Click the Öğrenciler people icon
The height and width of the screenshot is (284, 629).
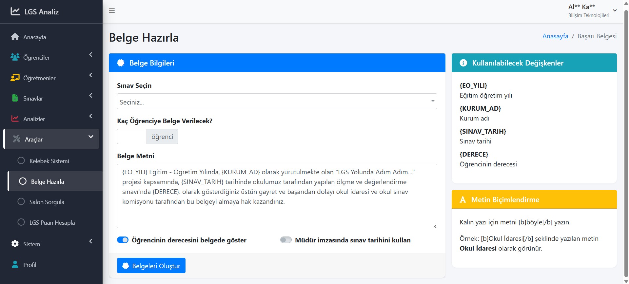pos(15,57)
